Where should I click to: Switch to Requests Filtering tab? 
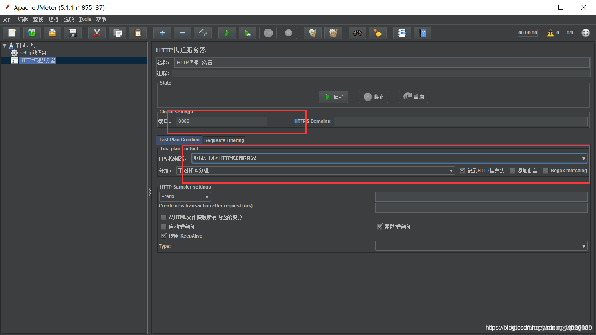click(x=224, y=140)
